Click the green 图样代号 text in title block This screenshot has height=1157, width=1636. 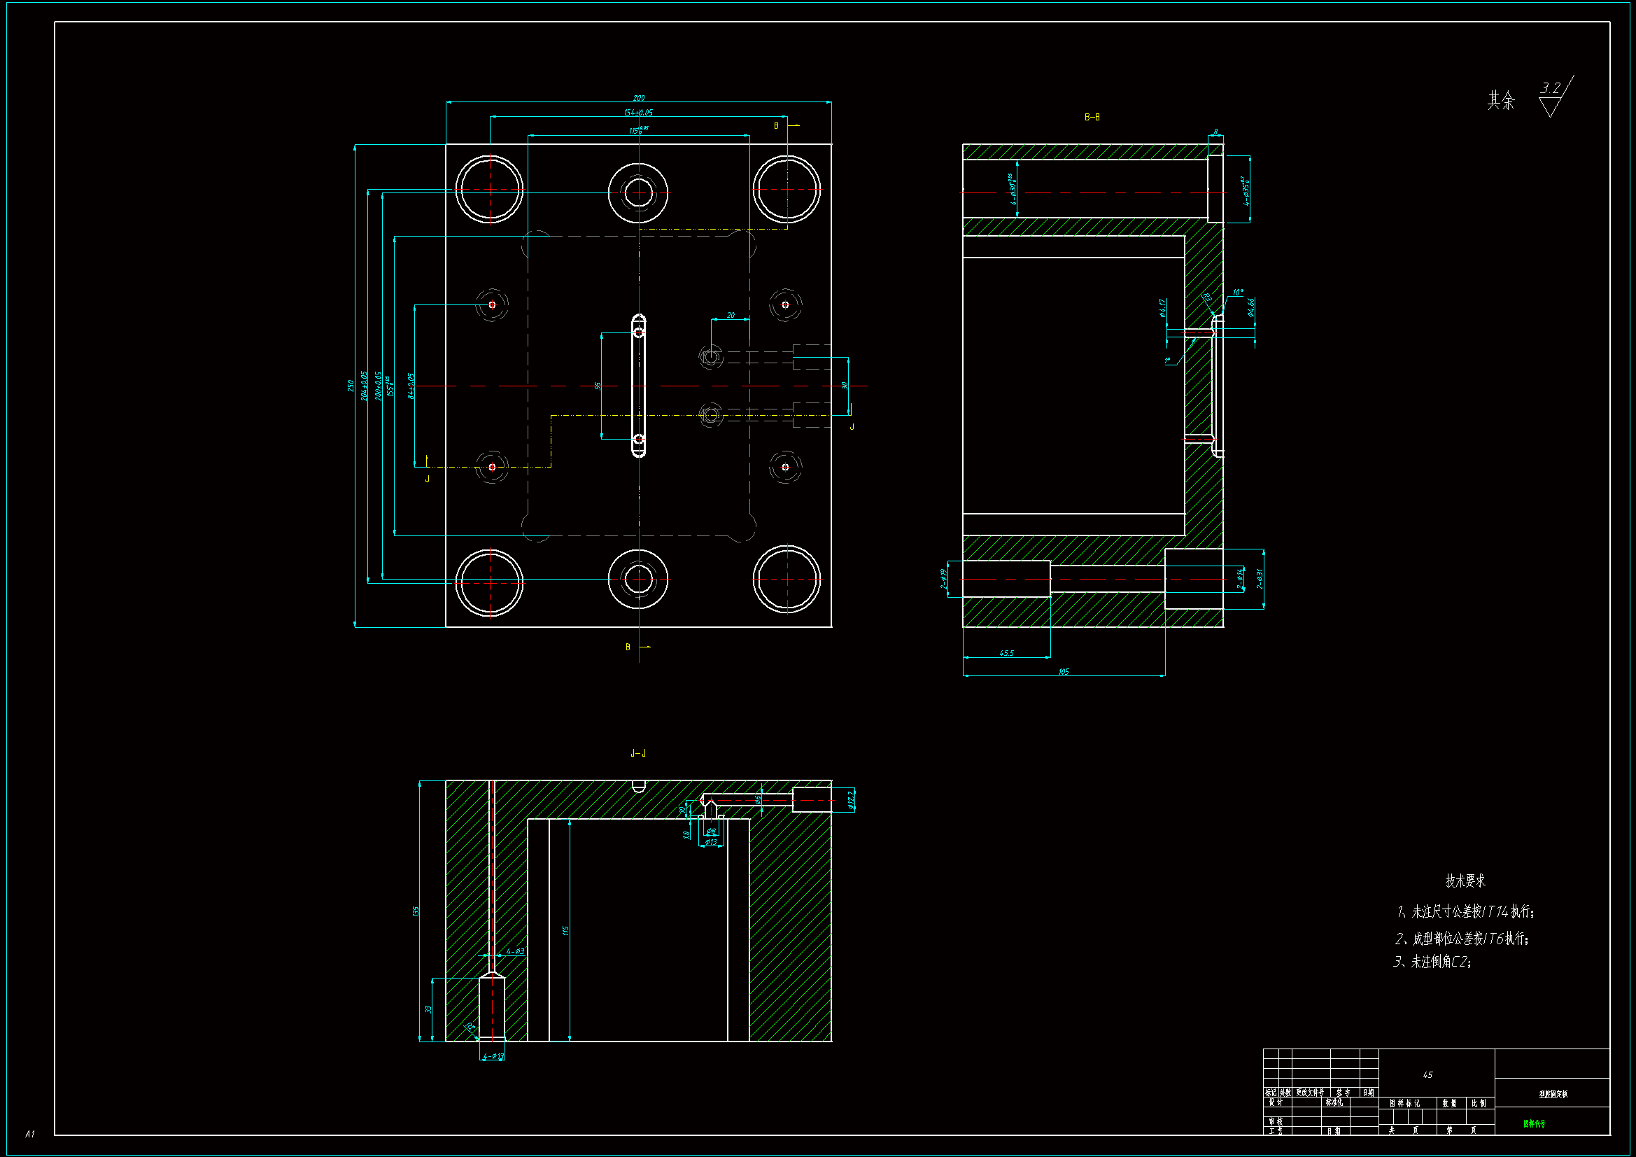pos(1533,1123)
